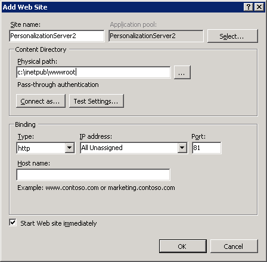Image resolution: width=267 pixels, height=262 pixels.
Task: Click the help question mark icon
Action: (x=248, y=7)
